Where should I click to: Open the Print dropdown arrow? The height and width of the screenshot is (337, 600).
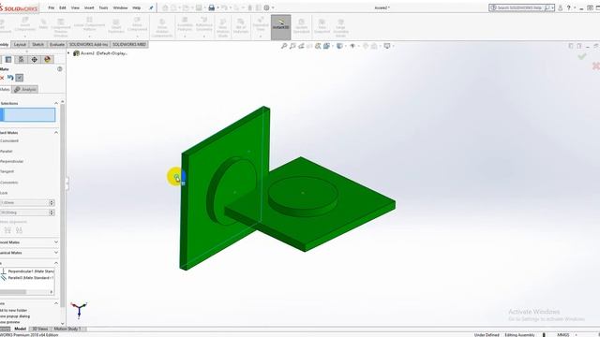point(217,7)
